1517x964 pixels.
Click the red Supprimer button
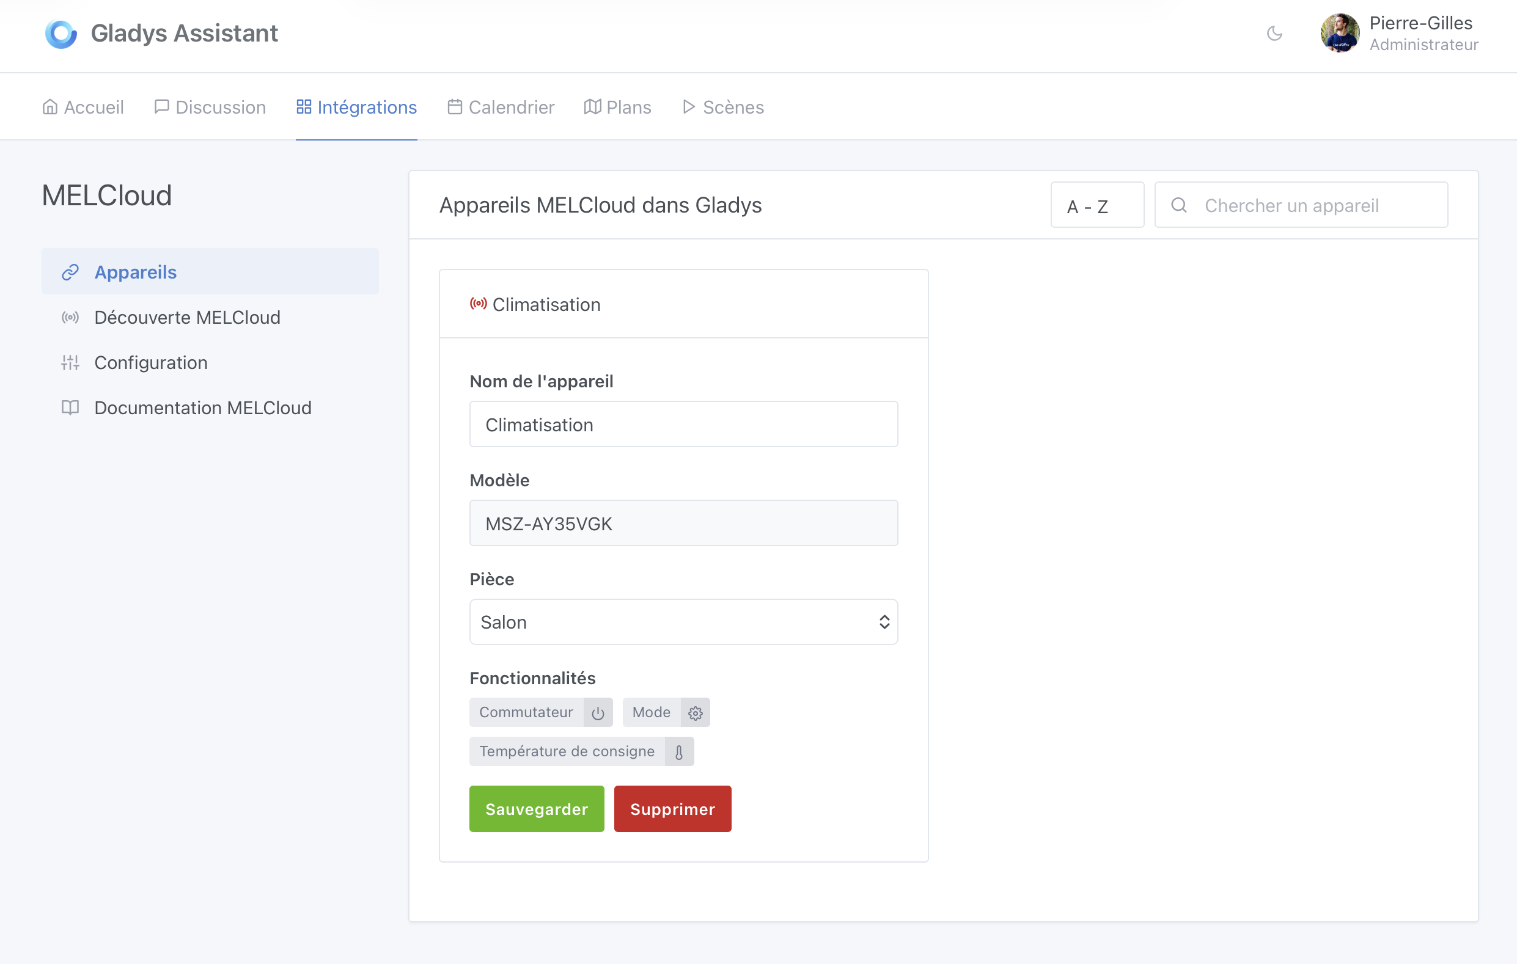click(x=672, y=809)
